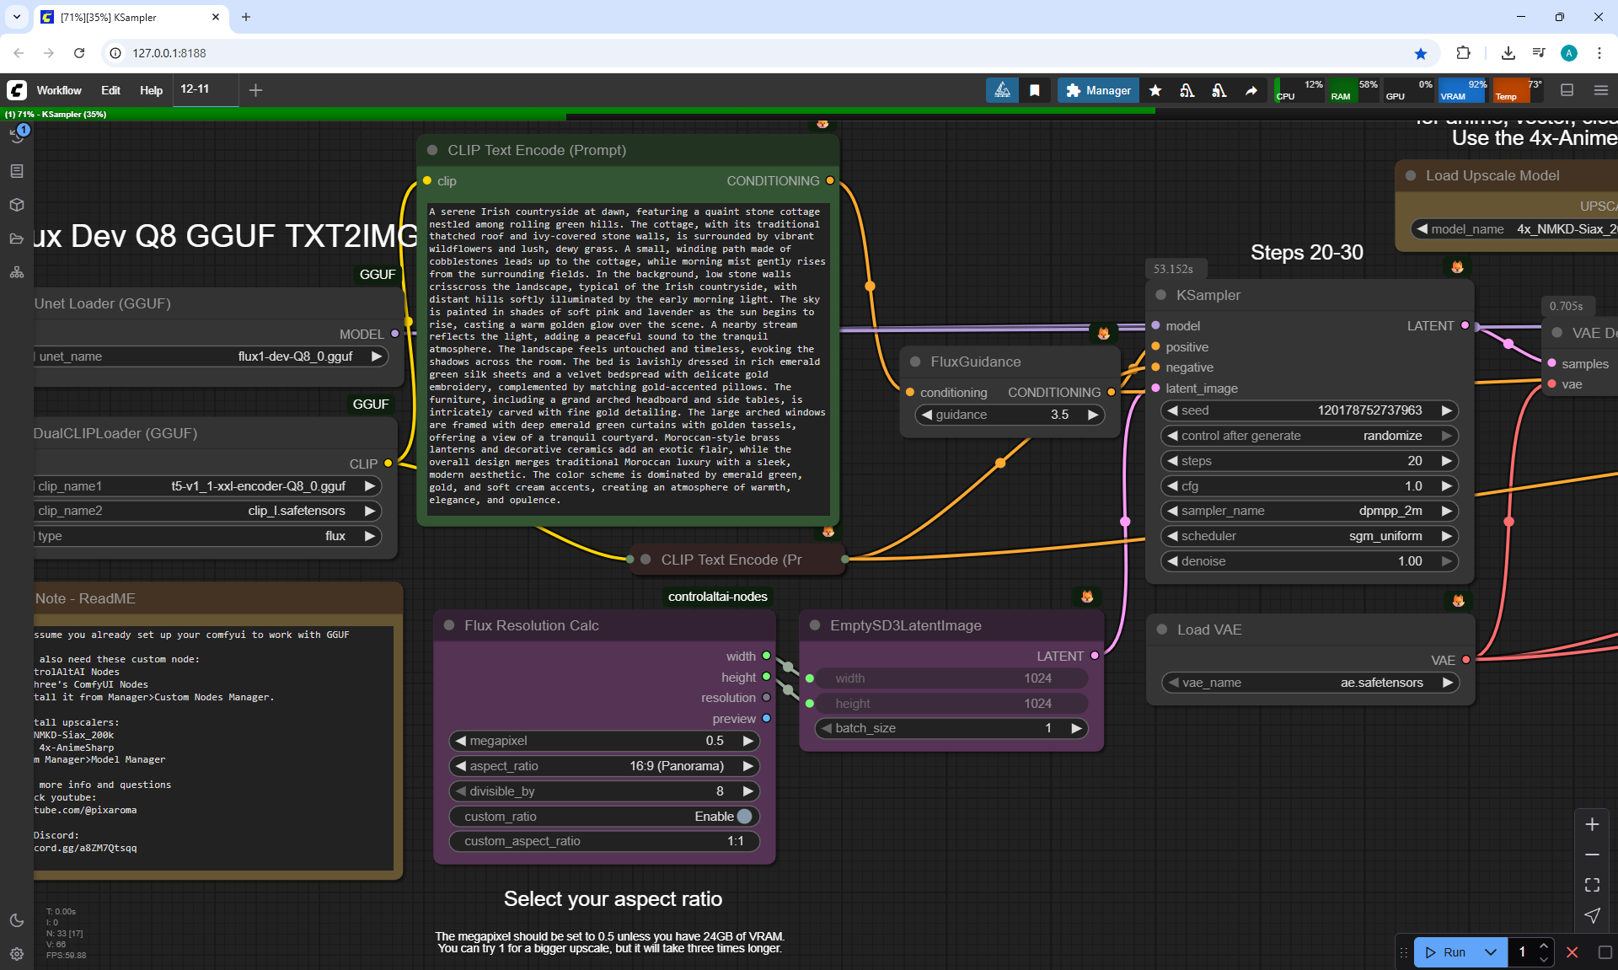Open the Node Library sidebar icon
This screenshot has height=970, width=1618.
pos(17,171)
